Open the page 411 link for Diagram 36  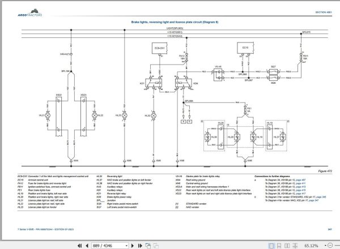(300, 183)
